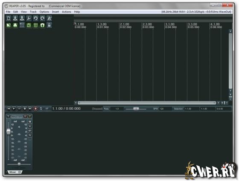Click the BPM tempo input field

(166, 109)
